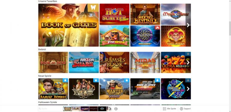Advance the bottom bar recent games arrow

[110, 109]
